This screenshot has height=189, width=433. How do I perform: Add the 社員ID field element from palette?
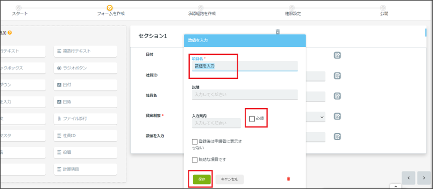[85, 136]
